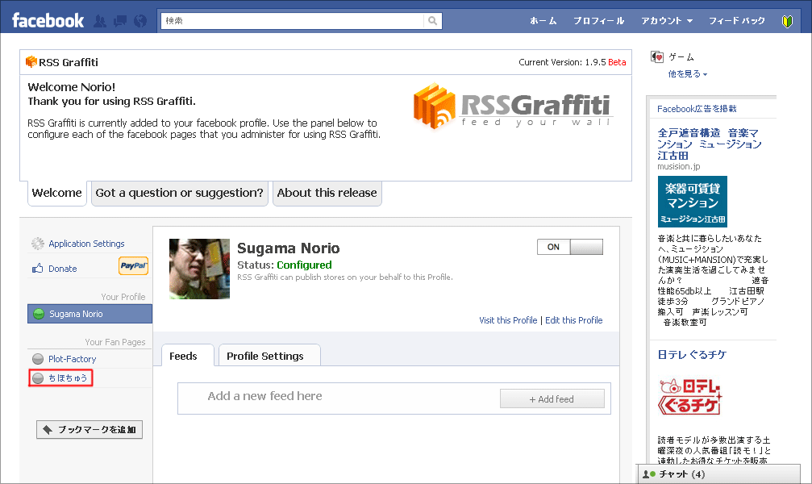Click the Donate thumbs-up icon

[x=37, y=269]
